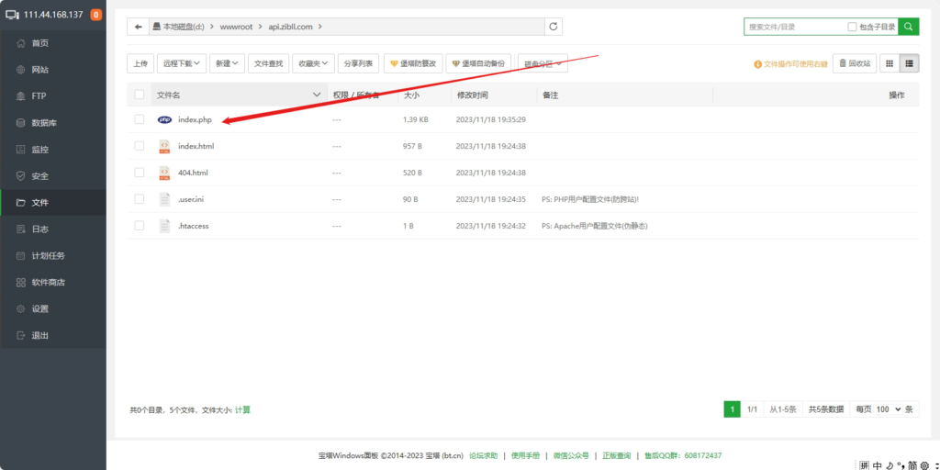Screen dimensions: 940x470
Task: Open the New (新建) dropdown
Action: point(227,63)
